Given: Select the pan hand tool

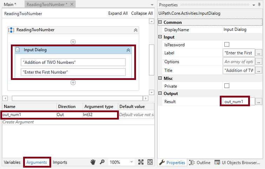Looking at the screenshot, I should 93,162.
